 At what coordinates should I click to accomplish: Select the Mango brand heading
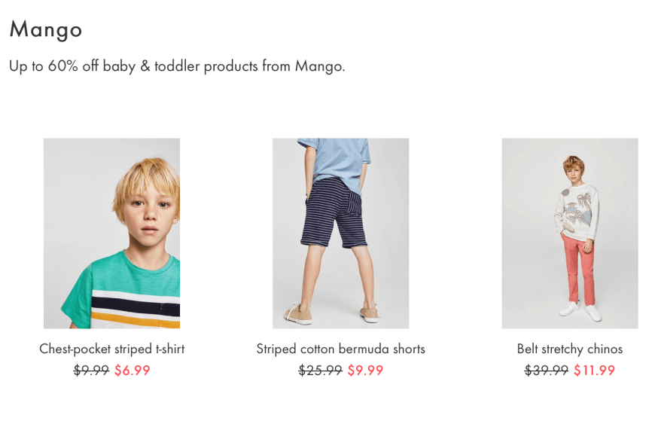click(x=46, y=29)
